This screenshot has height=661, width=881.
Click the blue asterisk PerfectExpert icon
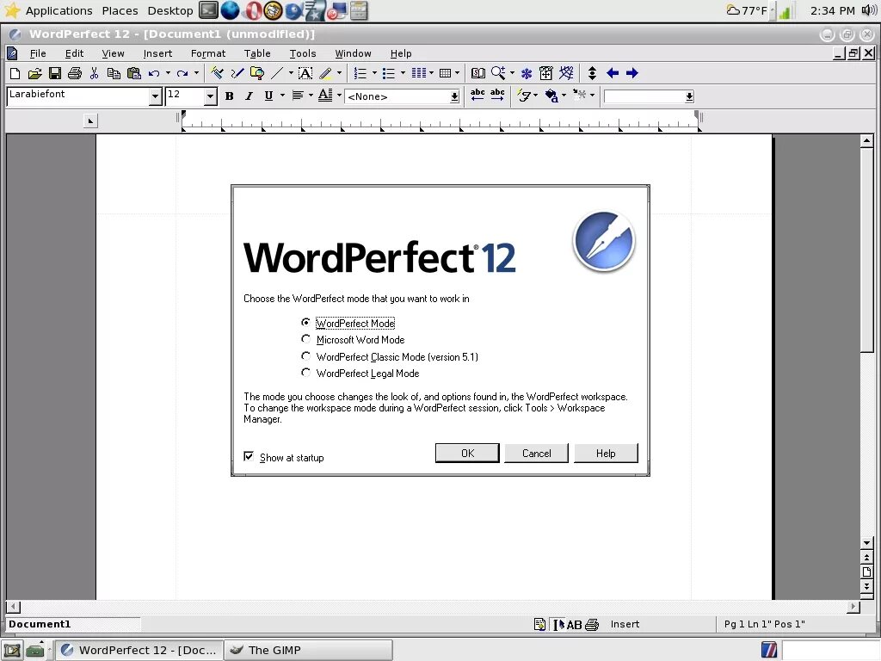(527, 73)
